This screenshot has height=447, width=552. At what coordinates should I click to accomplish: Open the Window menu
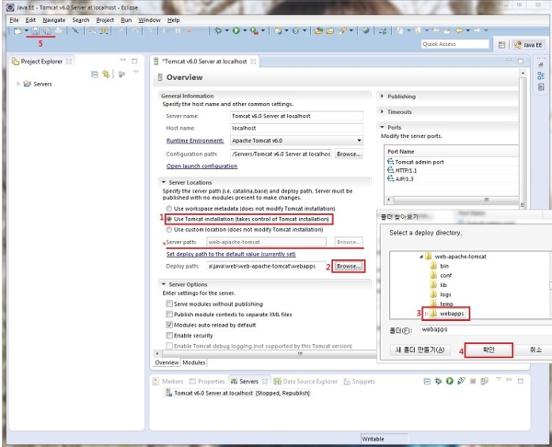coord(149,20)
